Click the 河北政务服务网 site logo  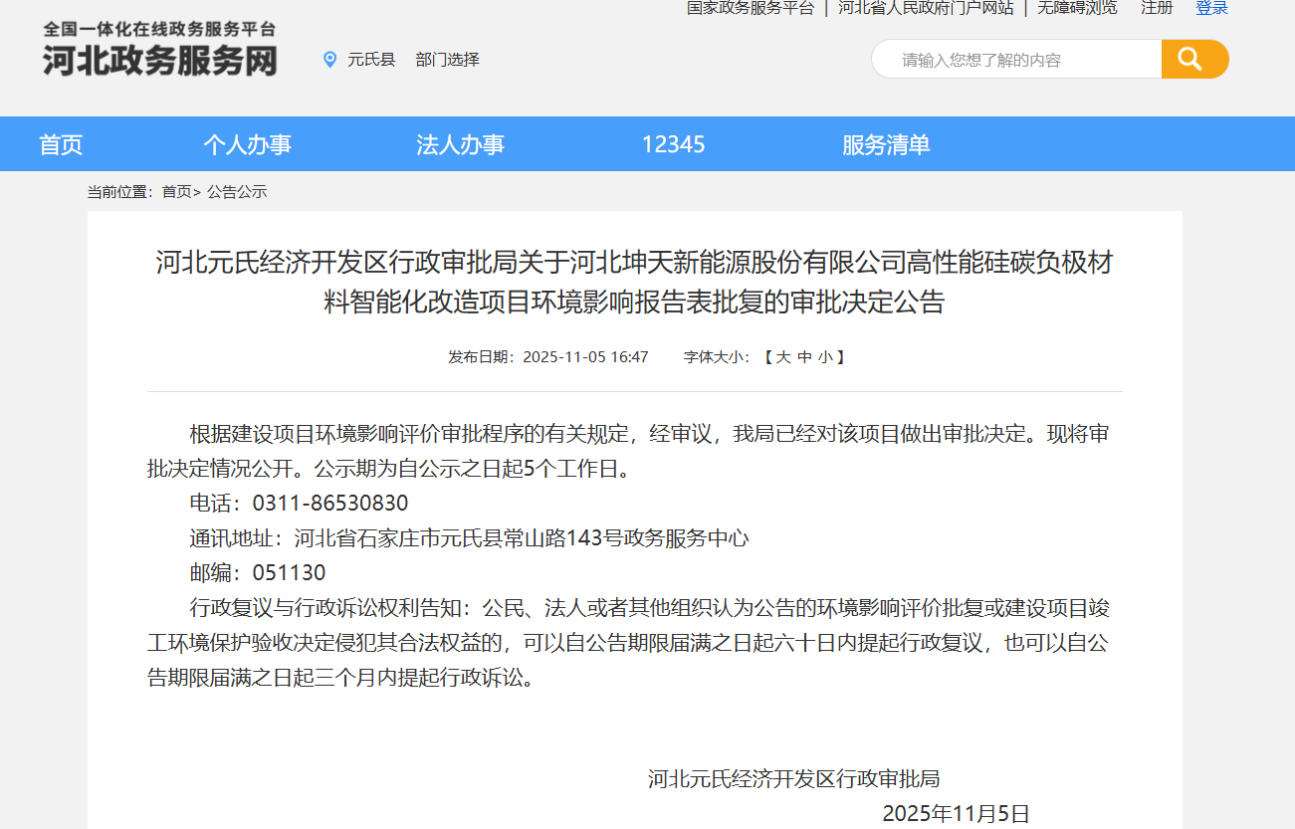tap(160, 52)
